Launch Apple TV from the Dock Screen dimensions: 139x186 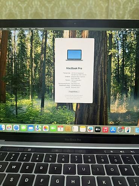click(98, 129)
